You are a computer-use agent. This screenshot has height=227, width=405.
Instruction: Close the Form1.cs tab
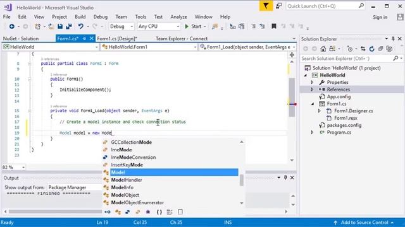pyautogui.click(x=91, y=38)
